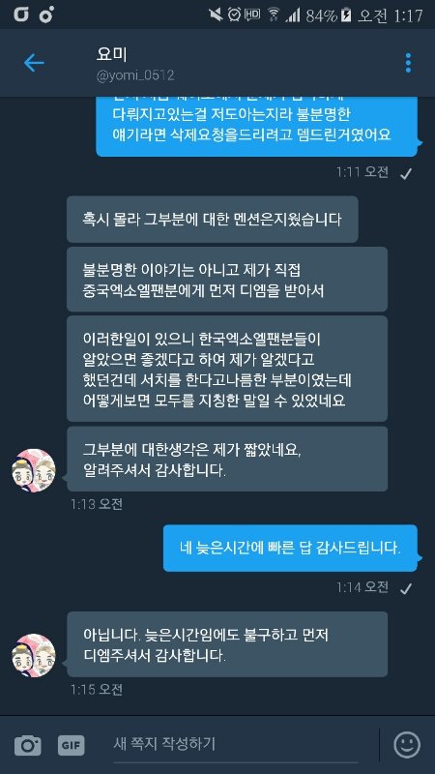Select the 네 늦은시간에 빠른 답 bubble
Screen dimensions: 435x774
click(291, 548)
